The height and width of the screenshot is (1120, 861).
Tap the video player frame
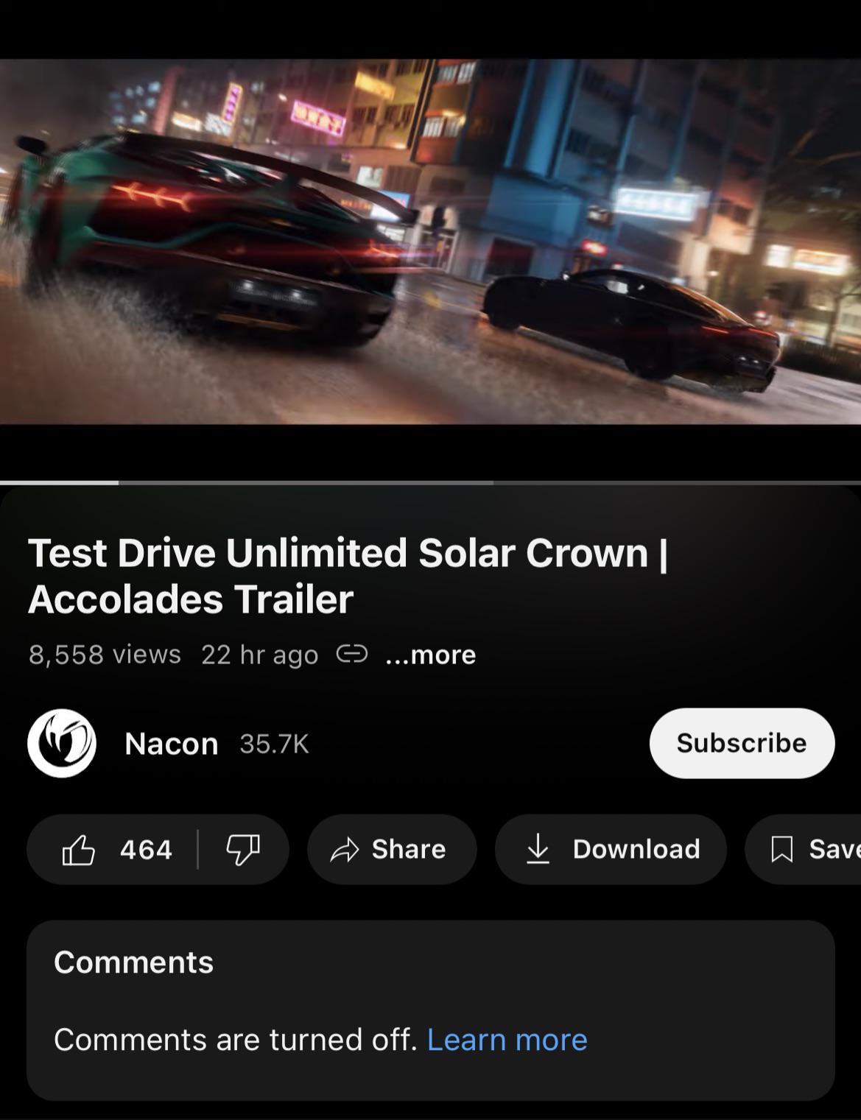[430, 242]
